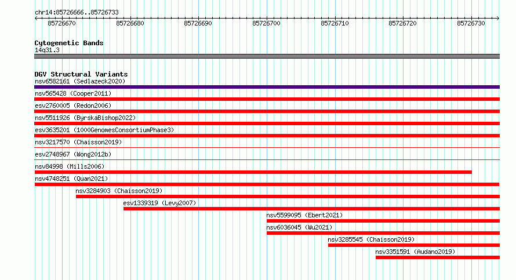Click nsv84998 (Mills2006) label

[x=70, y=166]
